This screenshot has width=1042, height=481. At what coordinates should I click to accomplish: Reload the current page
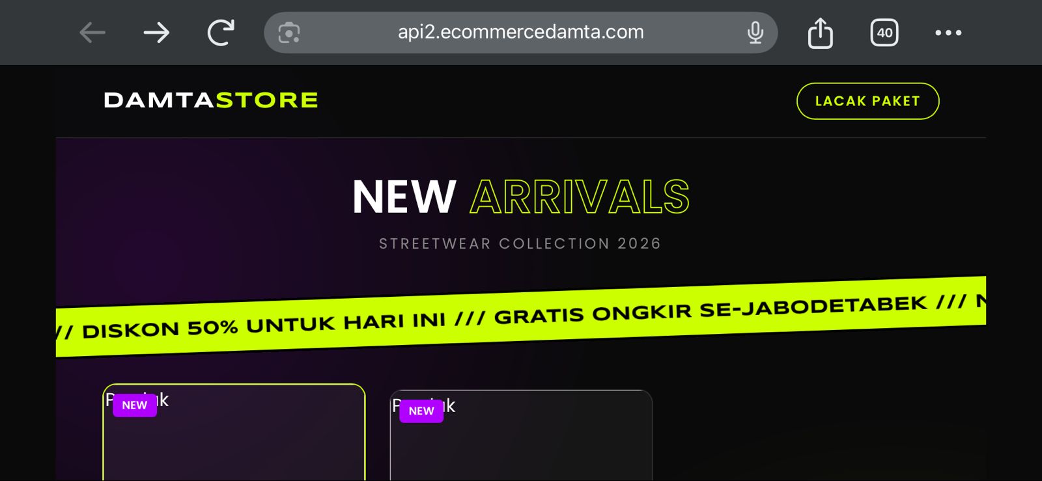coord(221,33)
